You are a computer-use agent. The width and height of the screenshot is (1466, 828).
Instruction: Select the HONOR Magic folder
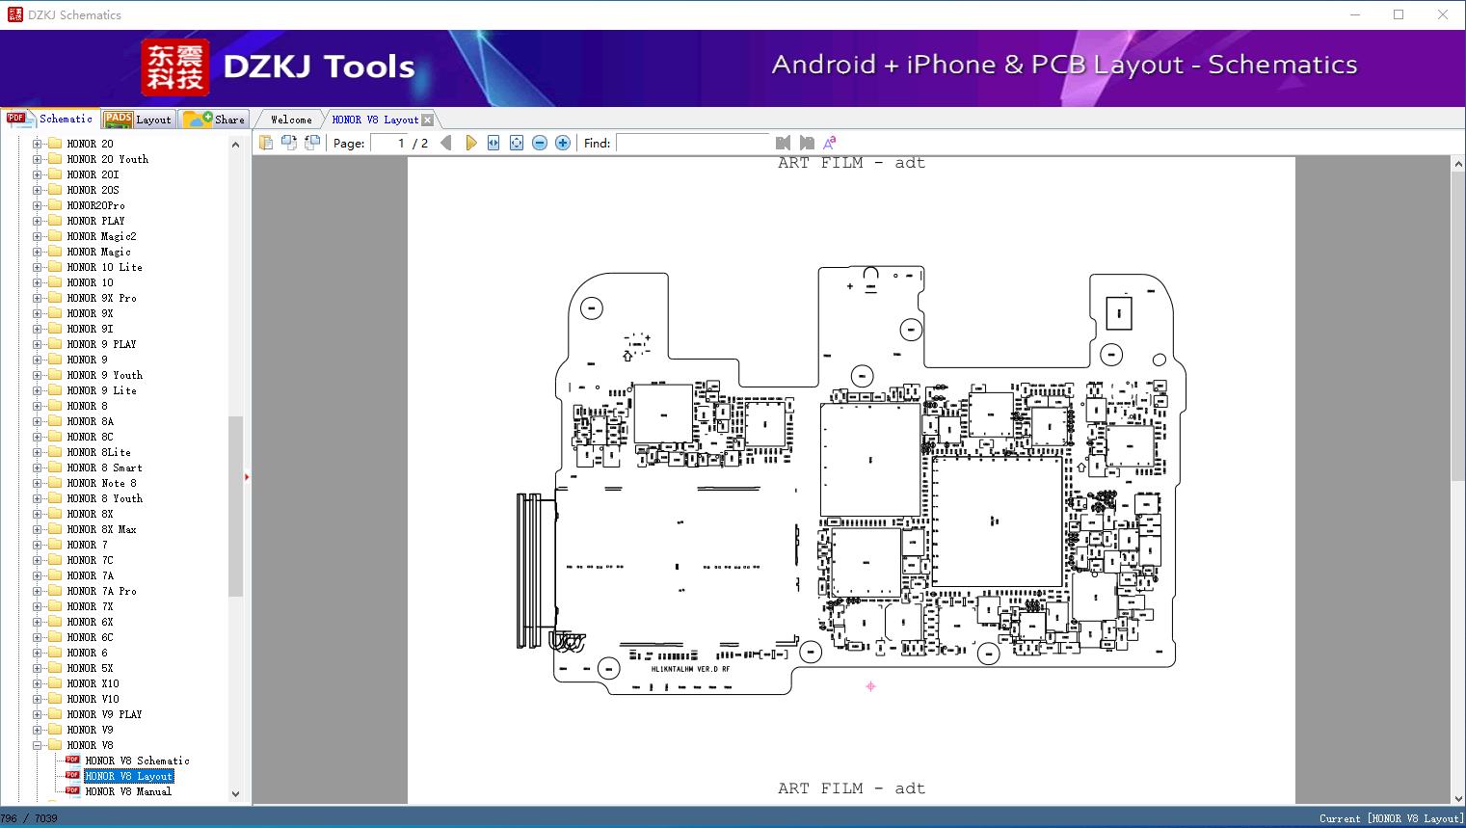(x=98, y=252)
